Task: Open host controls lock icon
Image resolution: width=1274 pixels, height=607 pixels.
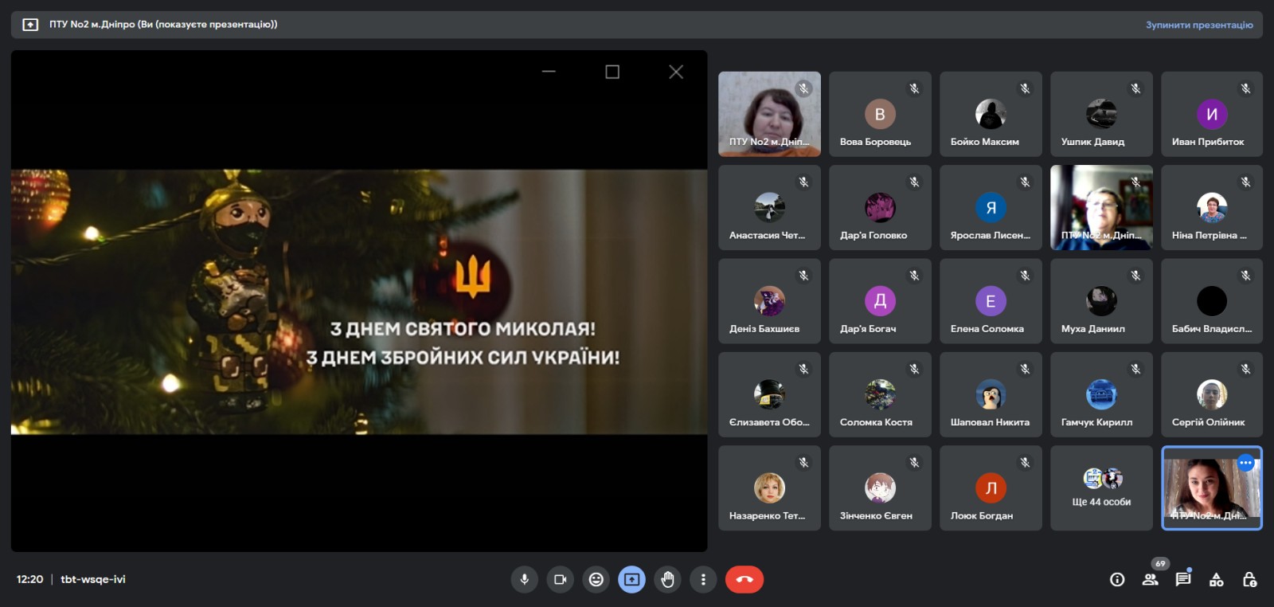Action: (x=1249, y=580)
